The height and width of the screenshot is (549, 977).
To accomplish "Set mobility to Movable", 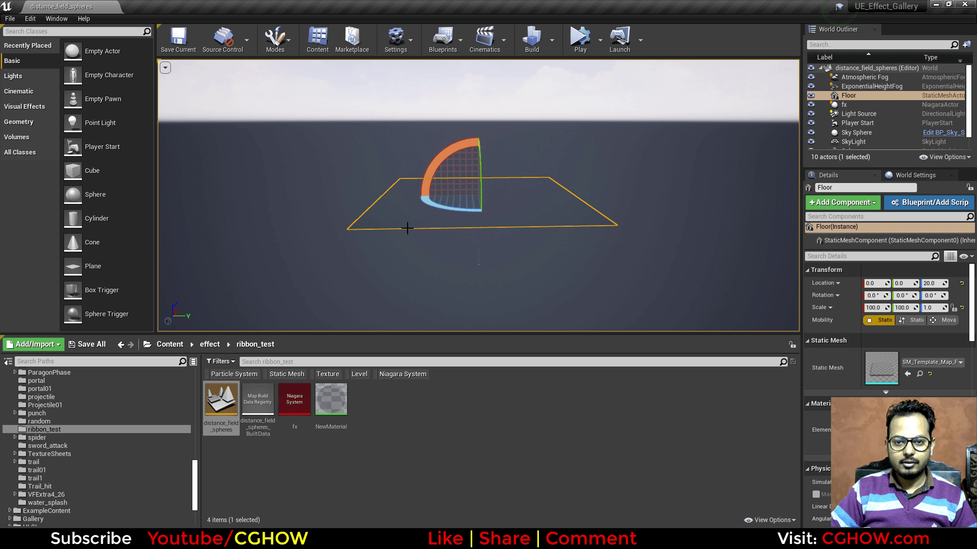I will click(942, 320).
